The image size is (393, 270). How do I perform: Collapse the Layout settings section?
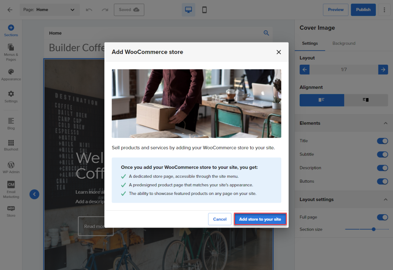385,200
